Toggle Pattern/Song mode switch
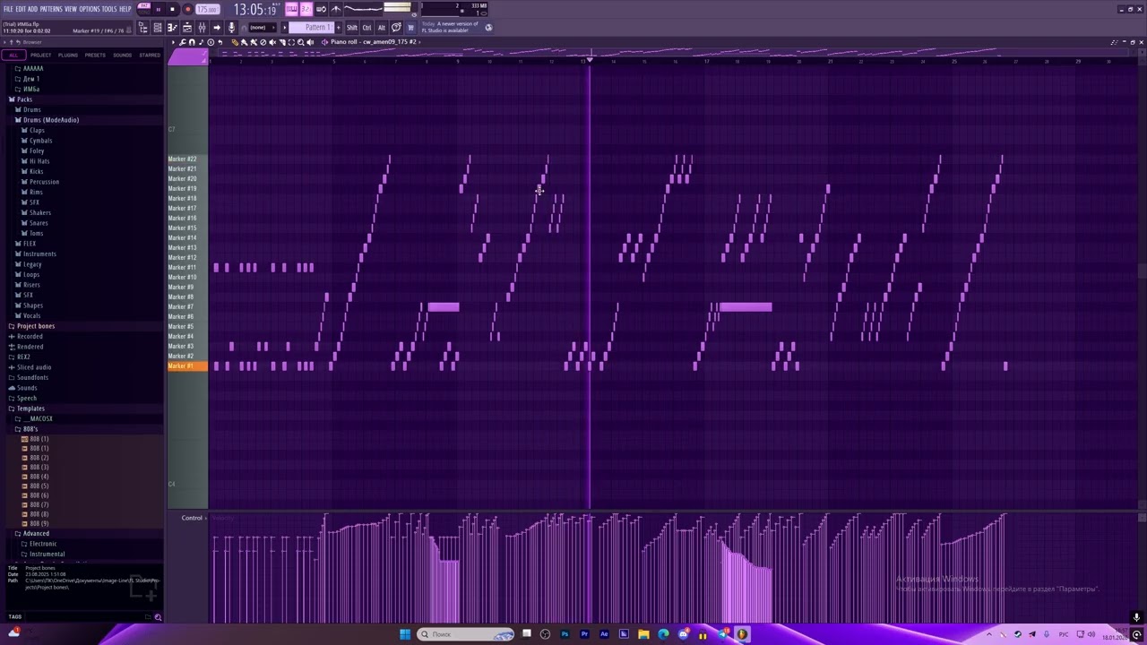The width and height of the screenshot is (1147, 645). tap(143, 9)
